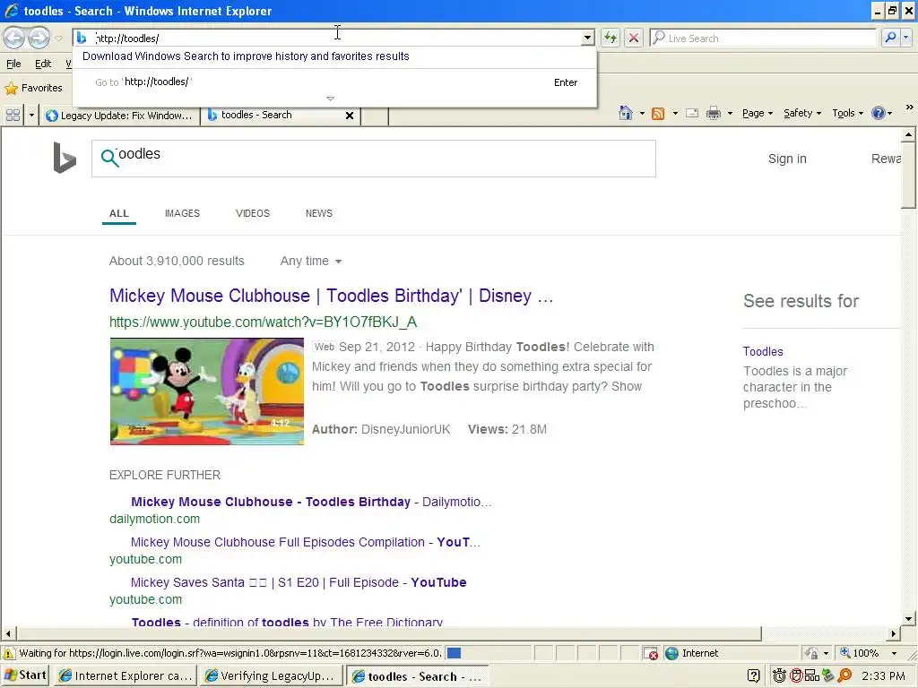The width and height of the screenshot is (918, 688).
Task: Click the Home toolbar icon
Action: 626,113
